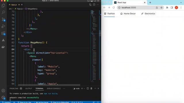
Task: Open changes compare icon in editor toolbar
Action: tap(90, 5)
